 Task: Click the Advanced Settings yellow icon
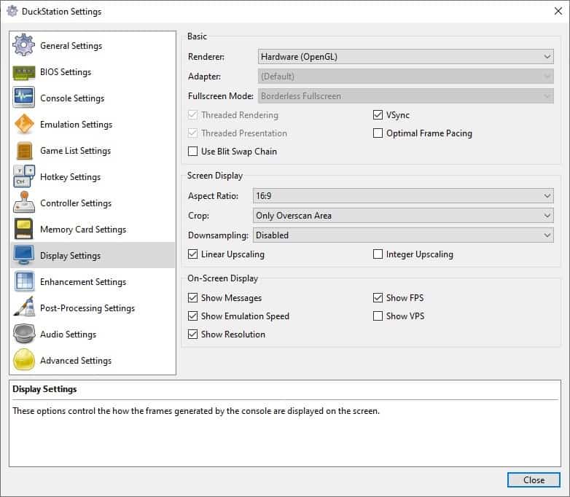24,360
